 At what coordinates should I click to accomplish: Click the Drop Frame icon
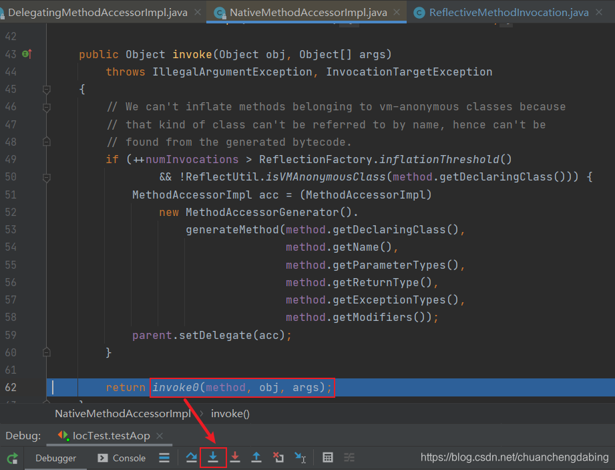click(x=278, y=457)
